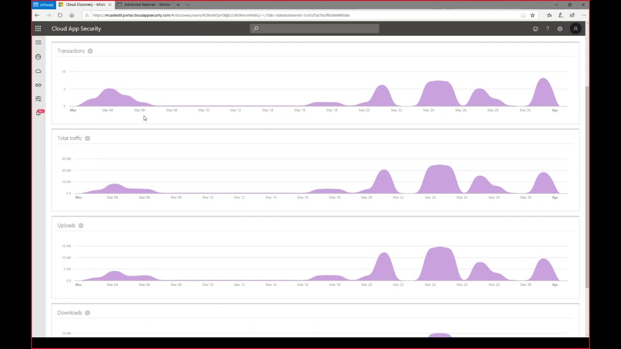Open the user account avatar menu
This screenshot has height=349, width=621.
[576, 29]
